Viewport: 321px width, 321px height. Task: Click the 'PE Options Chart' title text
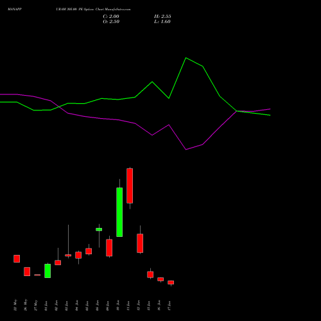[91, 10]
